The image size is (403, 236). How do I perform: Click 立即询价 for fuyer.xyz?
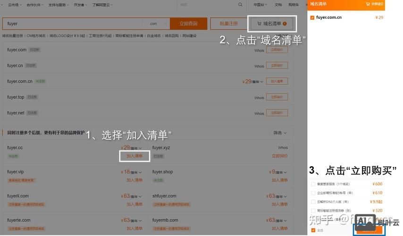[280, 156]
